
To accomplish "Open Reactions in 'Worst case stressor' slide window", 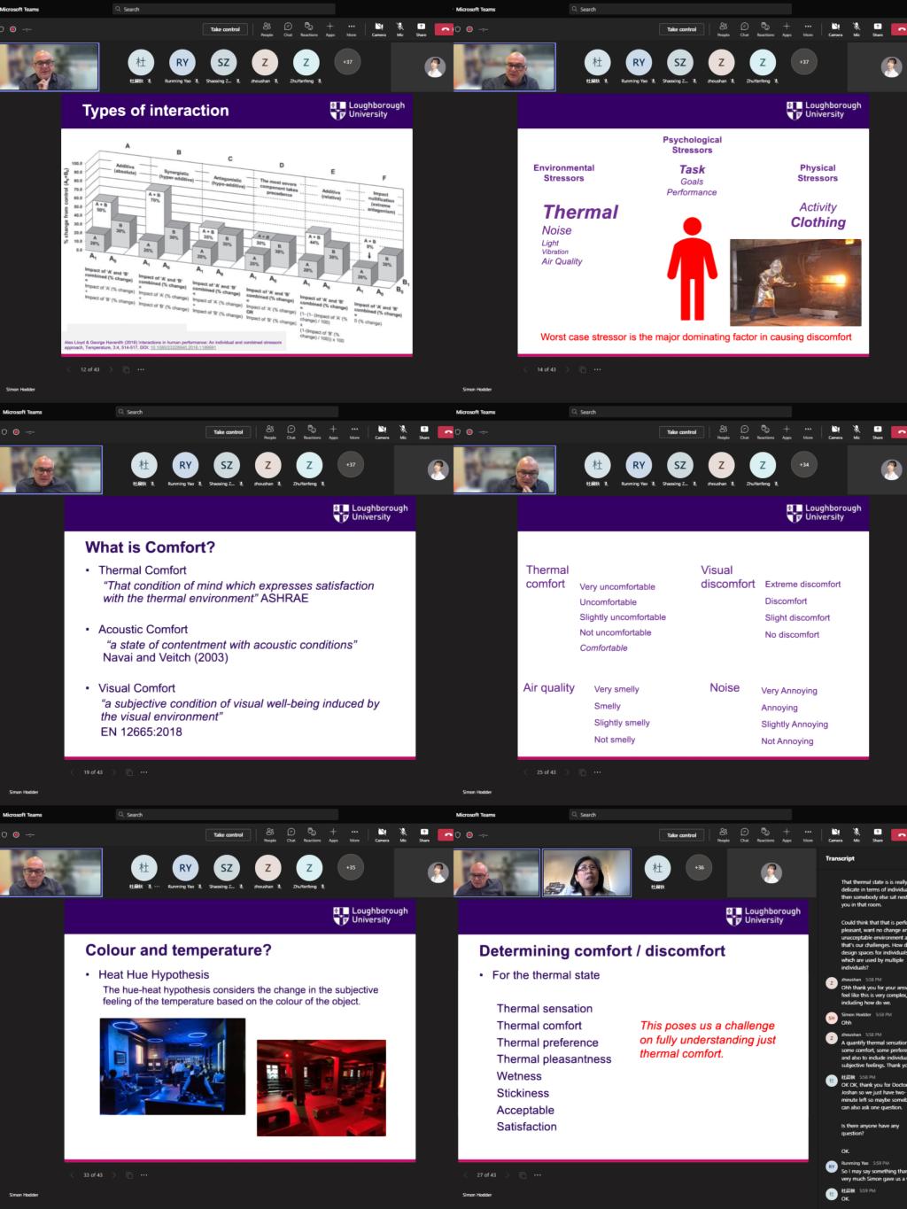I will tap(766, 29).
